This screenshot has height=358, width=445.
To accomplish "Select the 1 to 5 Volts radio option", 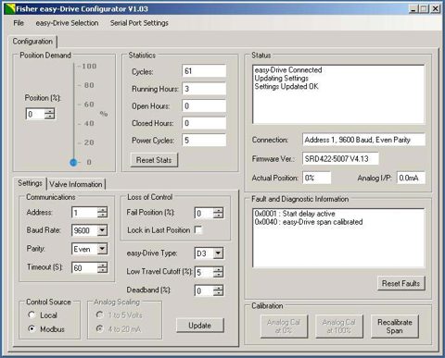I will click(x=99, y=315).
